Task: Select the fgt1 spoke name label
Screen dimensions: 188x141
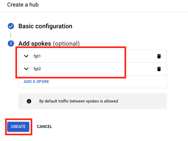Action: (37, 56)
